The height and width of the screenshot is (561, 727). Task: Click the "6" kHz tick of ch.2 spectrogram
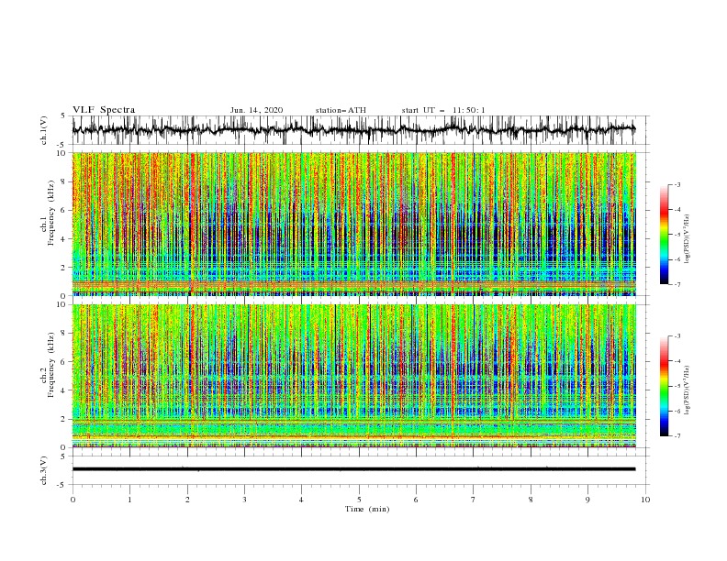(64, 362)
